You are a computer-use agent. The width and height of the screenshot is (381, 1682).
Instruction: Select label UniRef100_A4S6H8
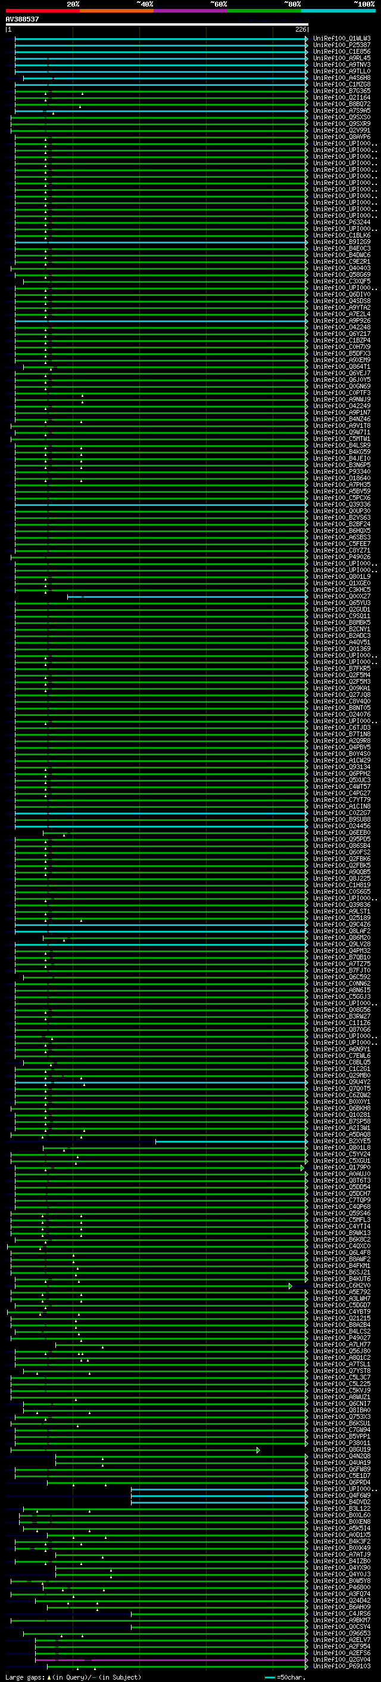click(x=342, y=78)
